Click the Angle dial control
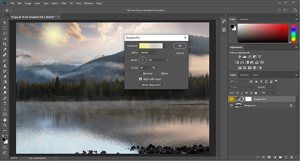 143,60
